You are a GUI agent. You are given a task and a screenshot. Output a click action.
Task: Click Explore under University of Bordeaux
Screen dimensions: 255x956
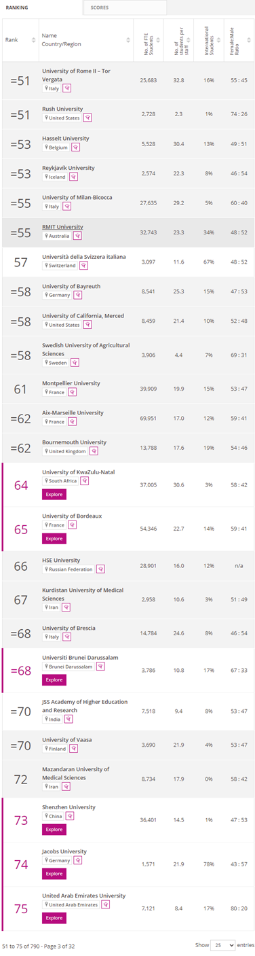[54, 539]
